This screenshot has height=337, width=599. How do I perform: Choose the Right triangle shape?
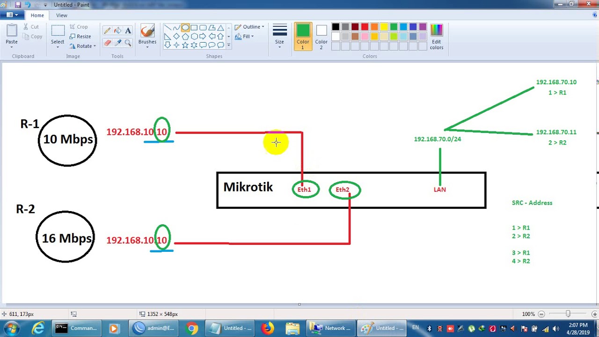click(x=168, y=37)
